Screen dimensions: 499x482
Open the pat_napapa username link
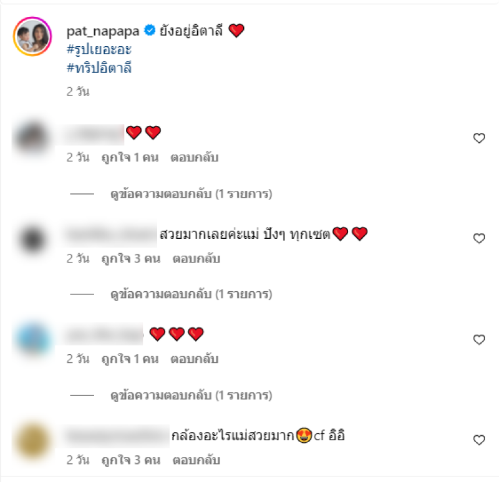[x=103, y=31]
